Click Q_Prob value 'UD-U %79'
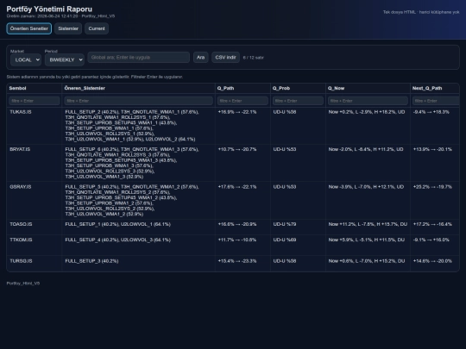The width and height of the screenshot is (466, 349). [285, 224]
